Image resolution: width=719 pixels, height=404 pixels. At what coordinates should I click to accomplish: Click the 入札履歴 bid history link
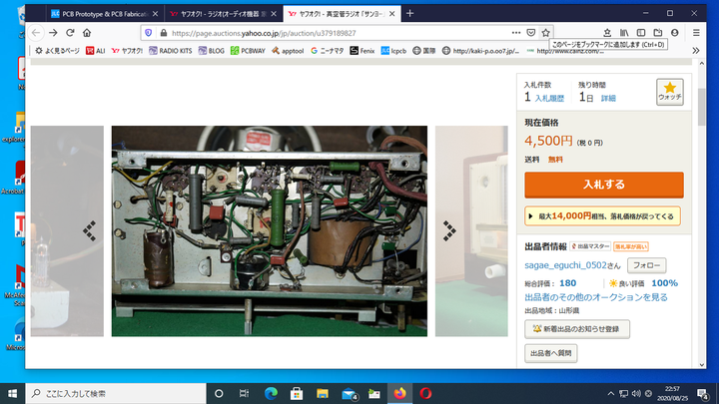(549, 98)
